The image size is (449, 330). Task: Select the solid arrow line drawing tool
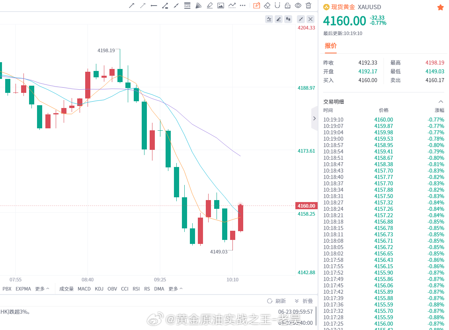[x=132, y=6]
